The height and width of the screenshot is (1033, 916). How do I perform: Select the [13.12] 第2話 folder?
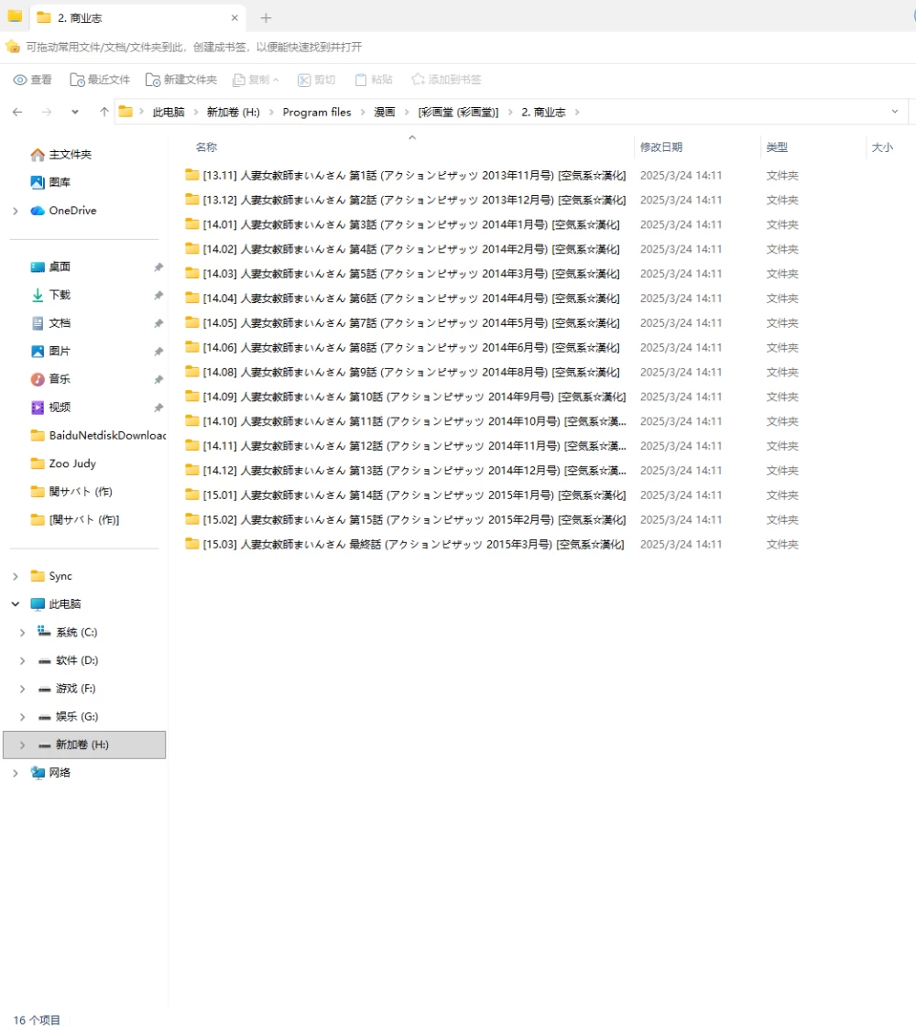tap(405, 200)
